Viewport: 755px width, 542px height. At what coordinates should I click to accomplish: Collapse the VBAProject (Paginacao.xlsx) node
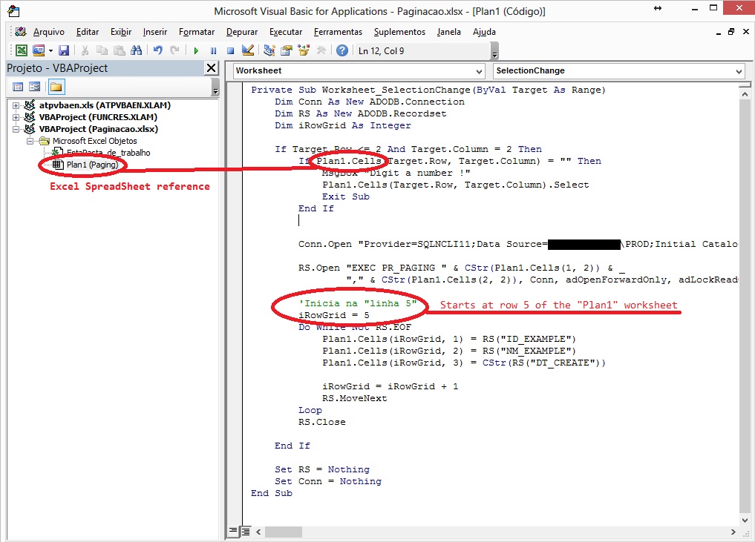click(x=16, y=129)
